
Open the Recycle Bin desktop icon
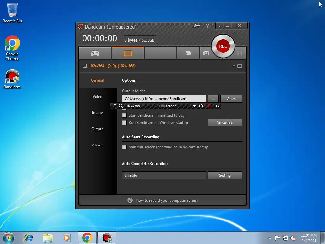[12, 13]
